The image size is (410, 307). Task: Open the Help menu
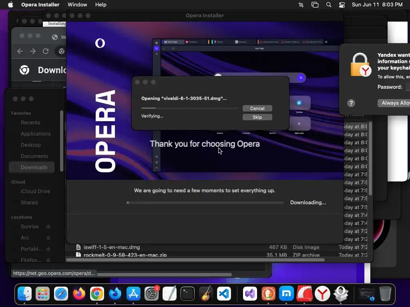[x=100, y=5]
